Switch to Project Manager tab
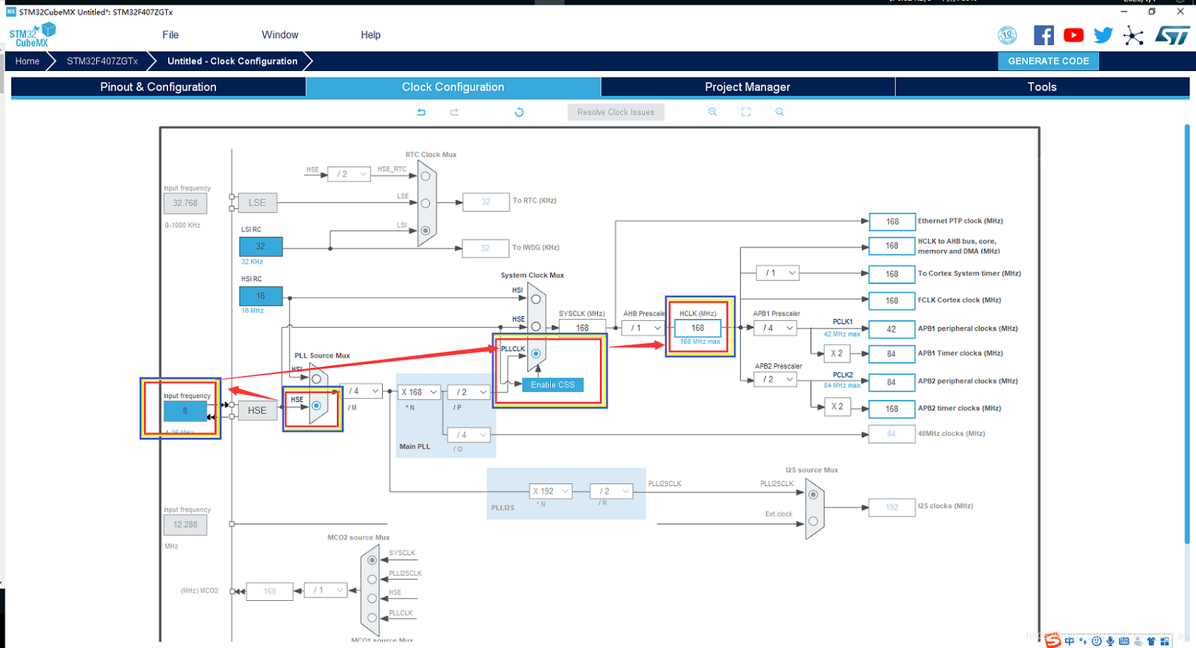The image size is (1196, 648). (748, 87)
